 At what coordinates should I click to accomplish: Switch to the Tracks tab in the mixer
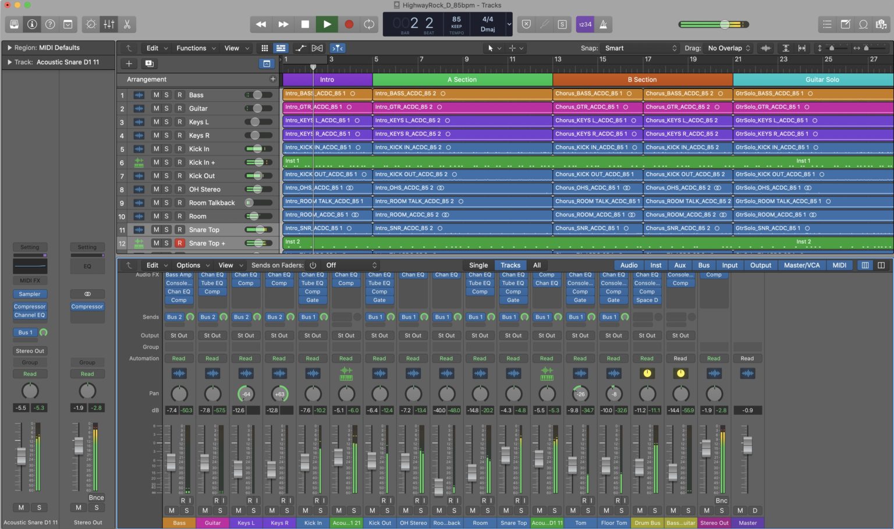(510, 265)
